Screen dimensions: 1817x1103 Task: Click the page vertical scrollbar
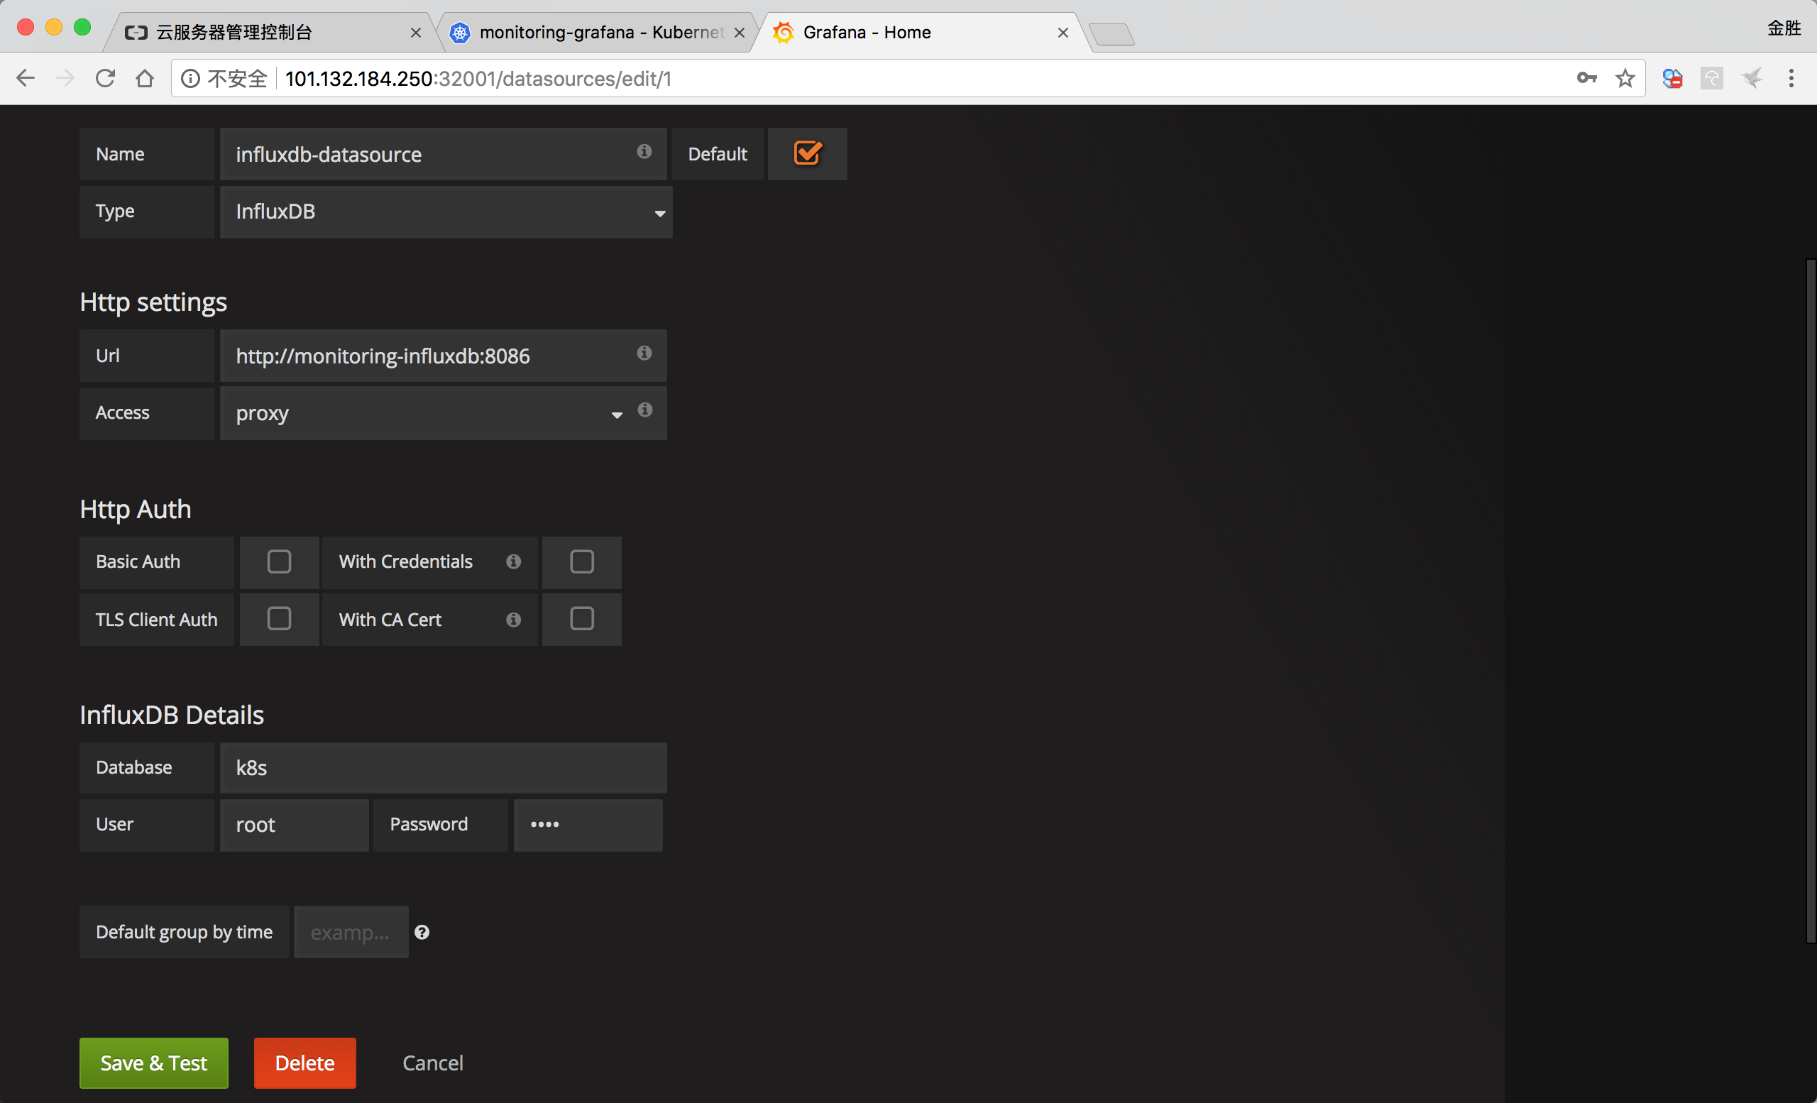coord(1811,601)
